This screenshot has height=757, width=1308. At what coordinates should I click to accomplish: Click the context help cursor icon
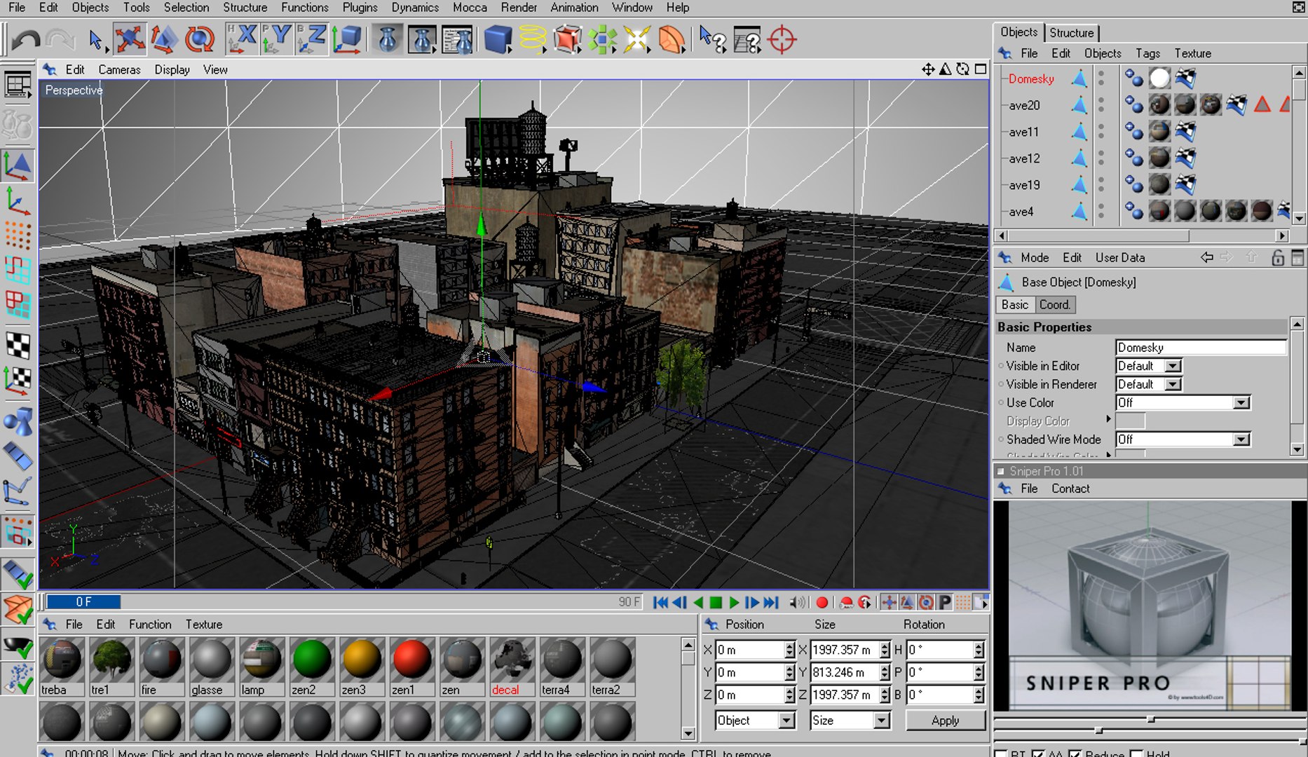click(x=712, y=39)
